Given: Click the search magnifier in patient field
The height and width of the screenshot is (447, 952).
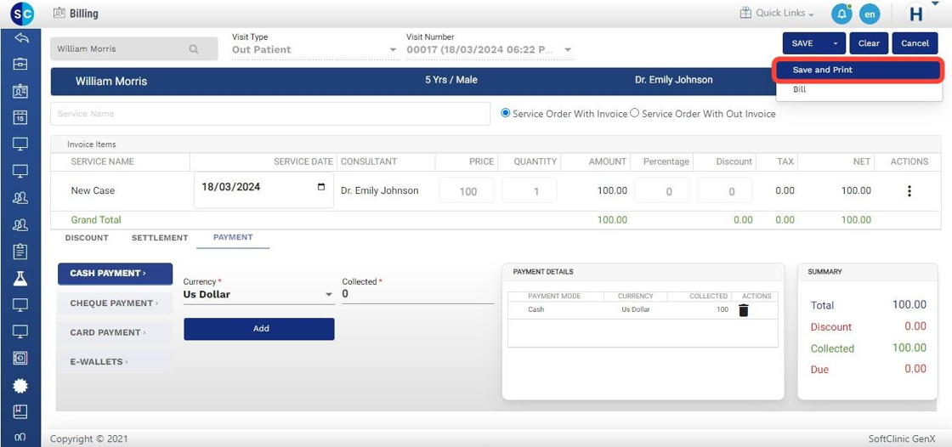Looking at the screenshot, I should (194, 49).
